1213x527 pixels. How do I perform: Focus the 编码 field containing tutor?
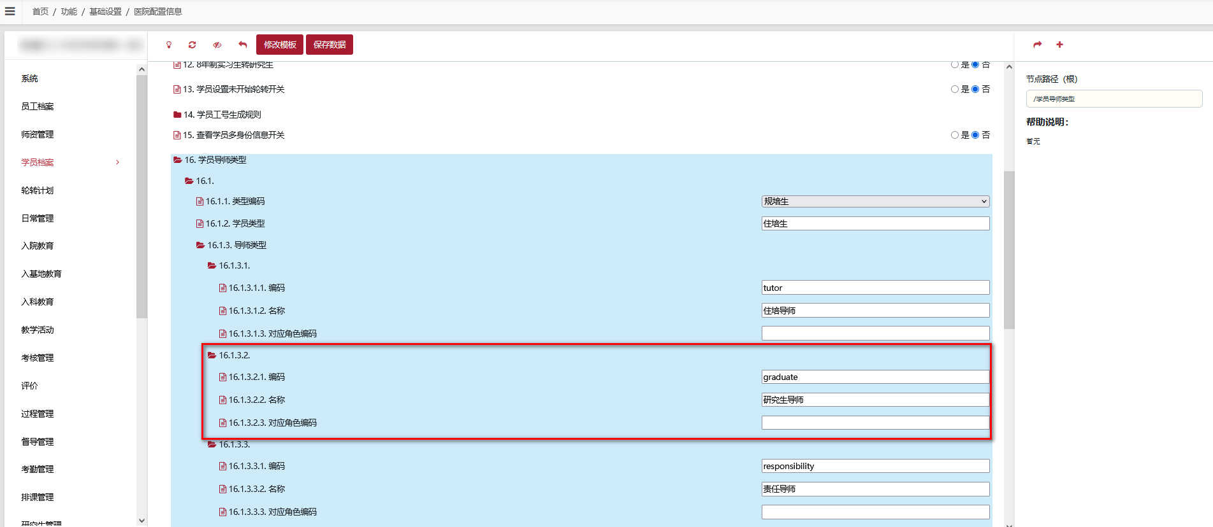[875, 288]
